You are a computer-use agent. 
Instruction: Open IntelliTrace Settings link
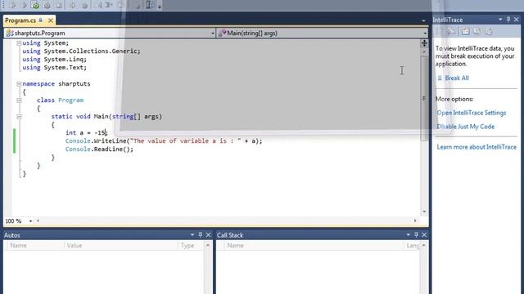[472, 113]
